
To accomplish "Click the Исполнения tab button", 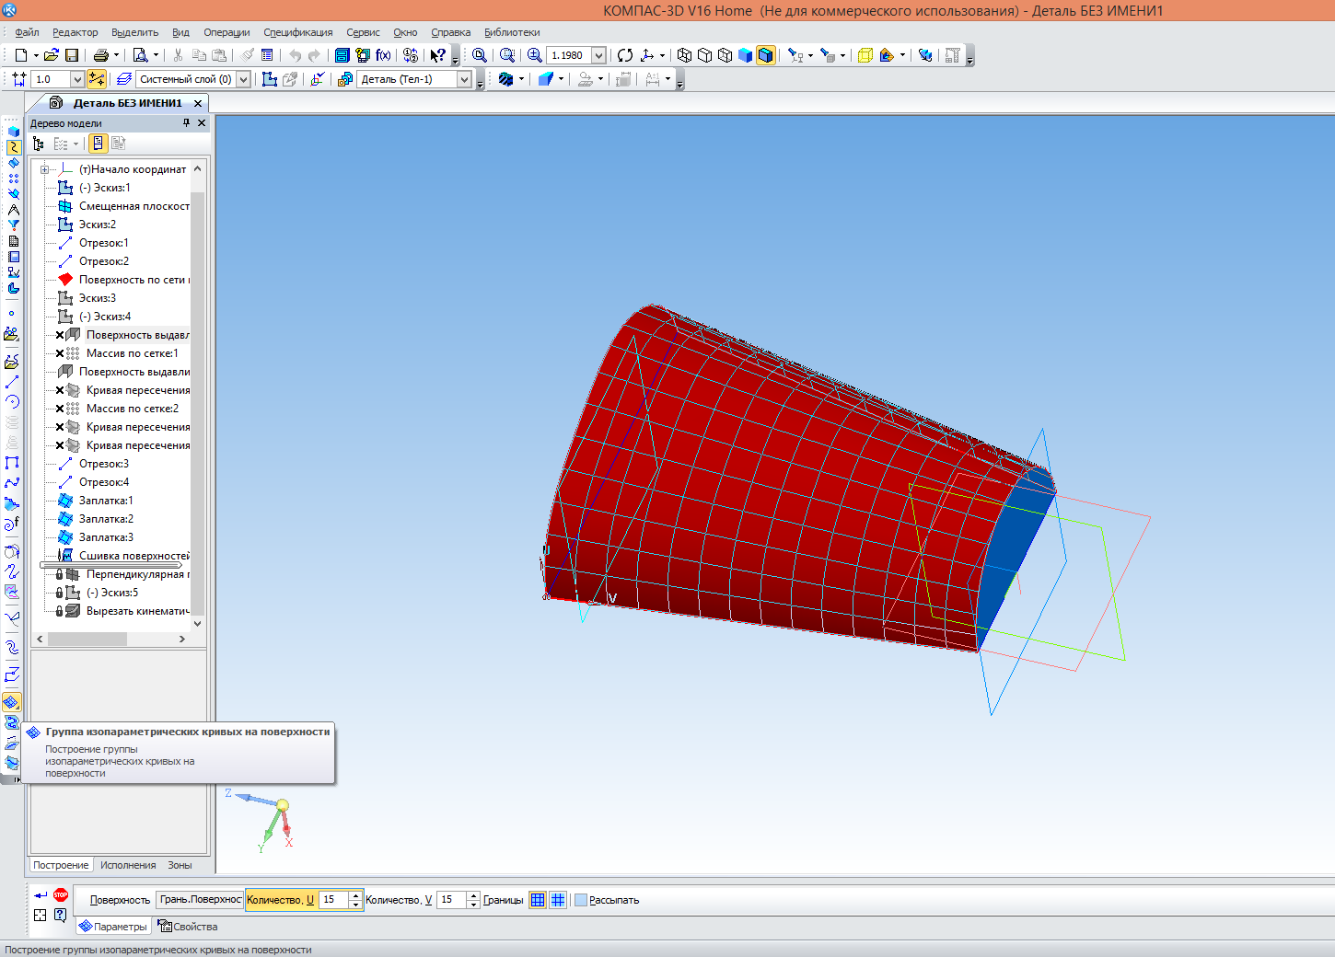I will pyautogui.click(x=128, y=865).
